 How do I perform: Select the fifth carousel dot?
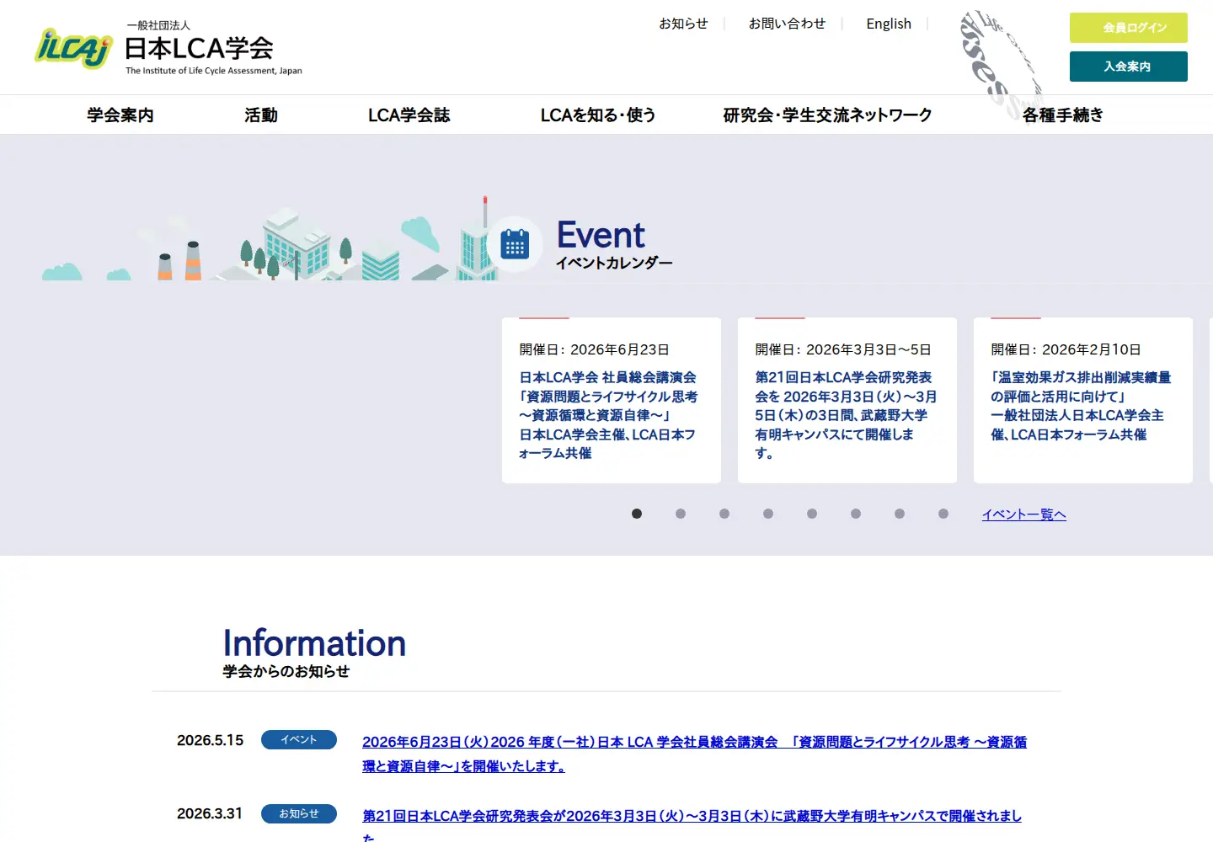pyautogui.click(x=812, y=514)
